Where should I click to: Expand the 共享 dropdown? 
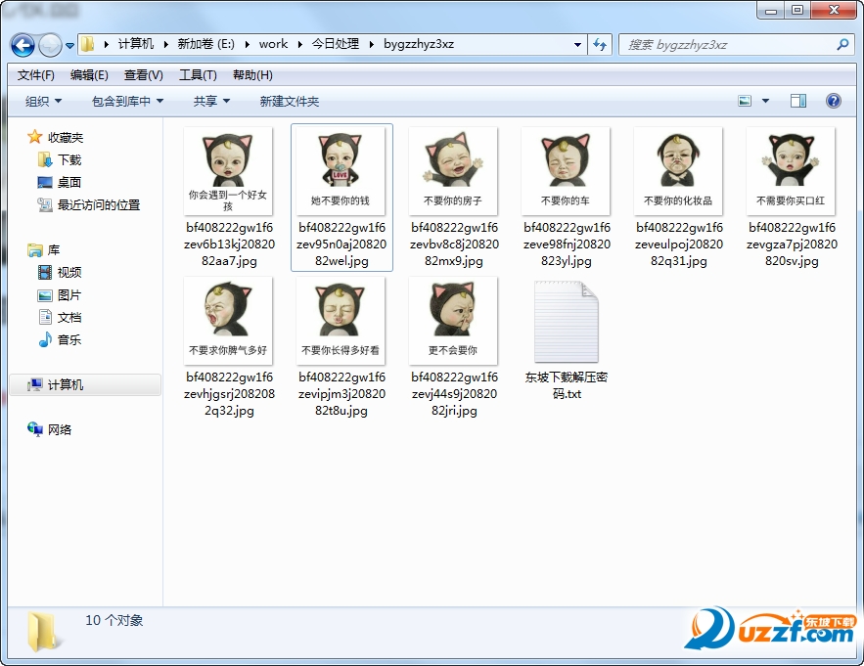(211, 102)
